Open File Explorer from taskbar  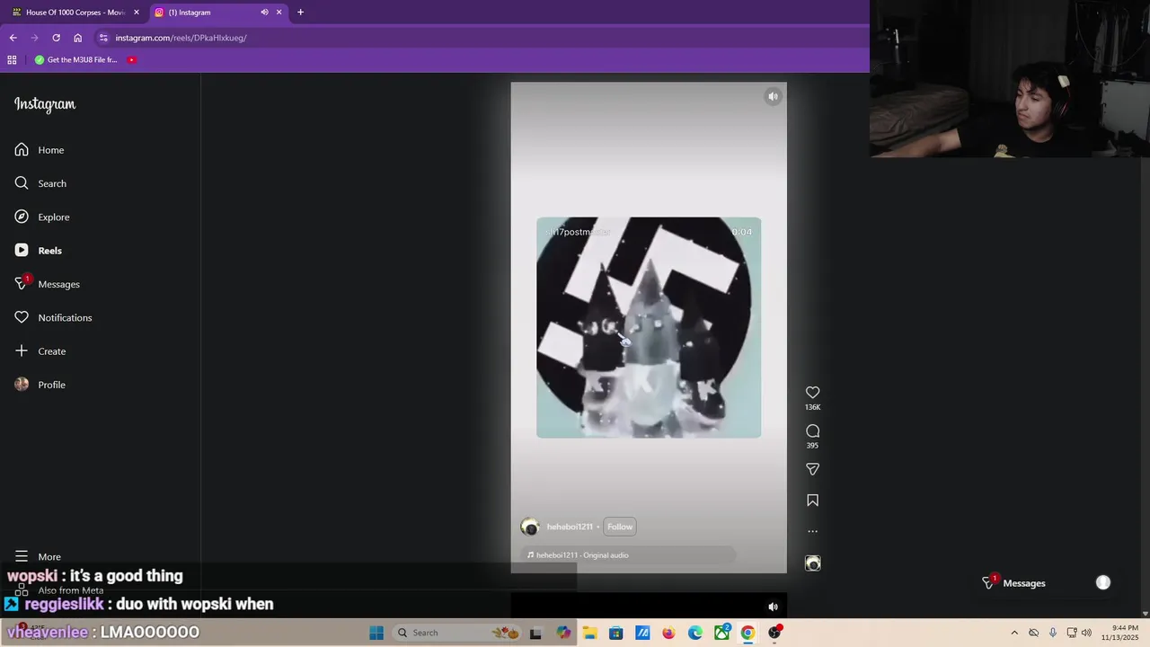point(589,633)
